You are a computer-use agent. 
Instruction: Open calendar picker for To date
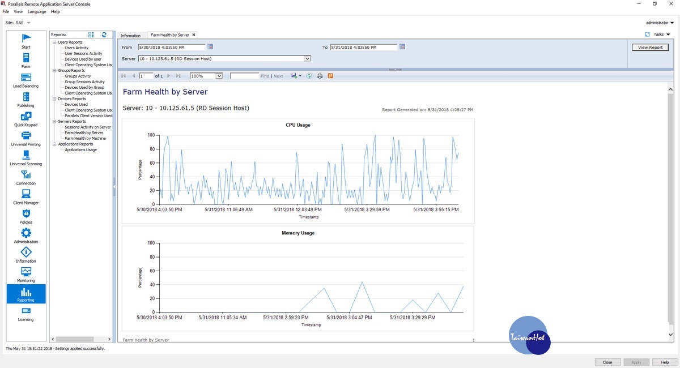402,47
